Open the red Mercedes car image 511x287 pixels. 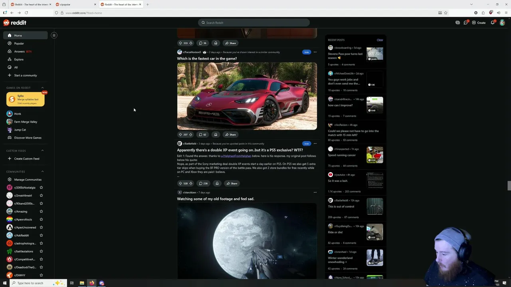(x=247, y=96)
